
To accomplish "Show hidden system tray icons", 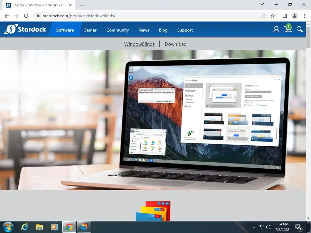I will tap(254, 227).
